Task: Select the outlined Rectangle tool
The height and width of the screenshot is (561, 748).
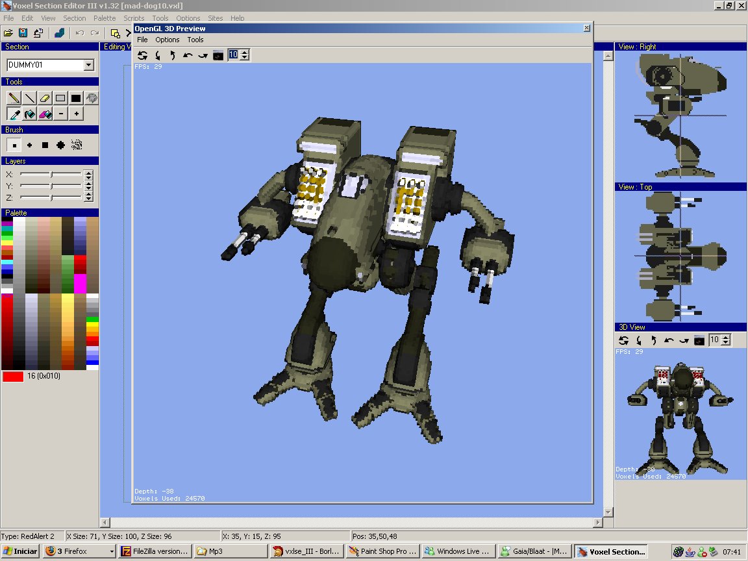Action: pyautogui.click(x=60, y=98)
